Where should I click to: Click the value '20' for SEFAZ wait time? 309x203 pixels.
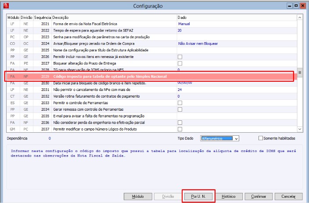point(180,30)
